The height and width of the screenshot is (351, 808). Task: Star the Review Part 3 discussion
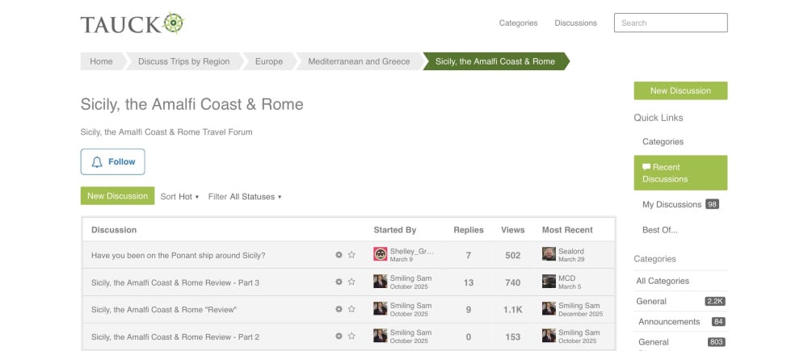click(x=351, y=282)
